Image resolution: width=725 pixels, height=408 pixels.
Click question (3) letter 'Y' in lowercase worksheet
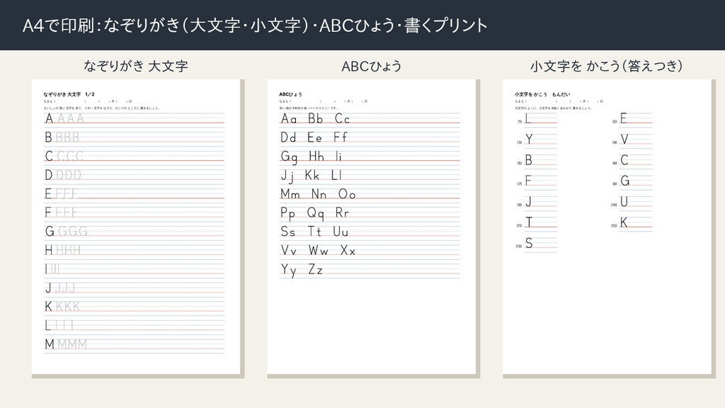[x=529, y=140]
